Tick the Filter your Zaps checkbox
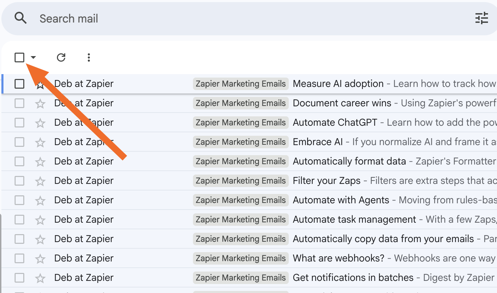This screenshot has width=497, height=293. click(19, 181)
